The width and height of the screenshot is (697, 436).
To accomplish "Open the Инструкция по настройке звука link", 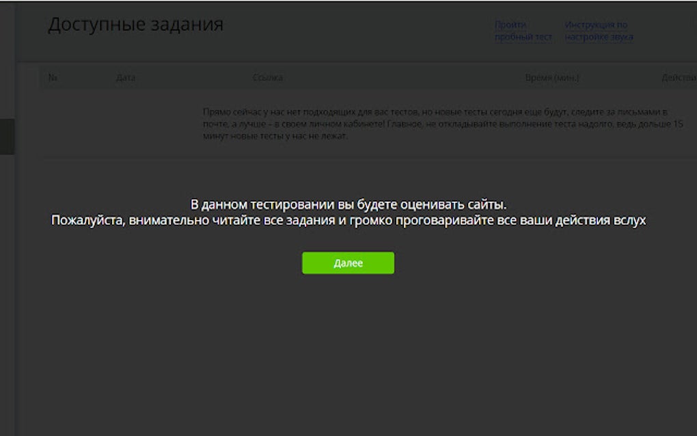I will coord(599,31).
